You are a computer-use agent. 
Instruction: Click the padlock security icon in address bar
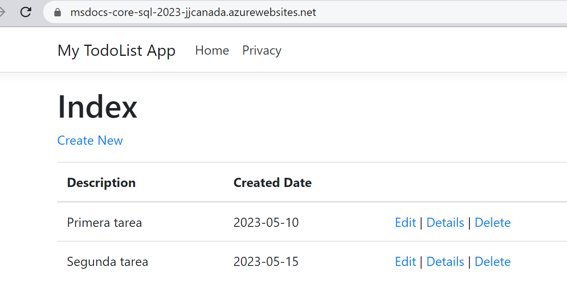pos(57,12)
